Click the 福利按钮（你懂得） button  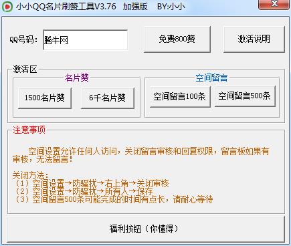point(146,229)
